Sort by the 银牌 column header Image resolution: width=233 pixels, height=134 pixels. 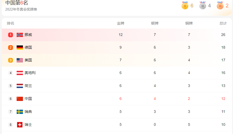155,23
